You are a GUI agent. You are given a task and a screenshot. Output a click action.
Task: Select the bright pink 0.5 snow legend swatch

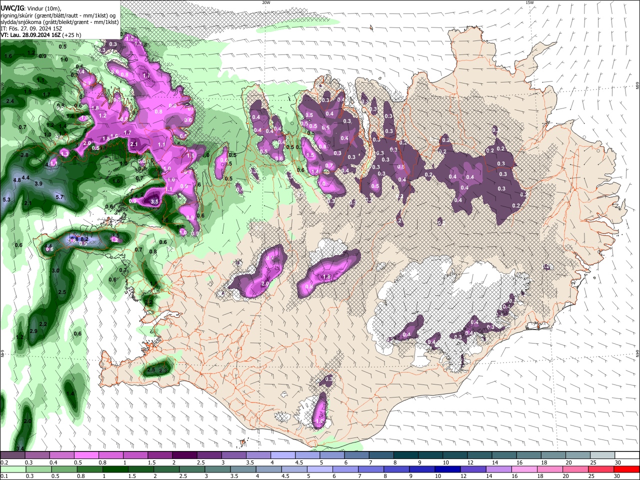tap(86, 455)
